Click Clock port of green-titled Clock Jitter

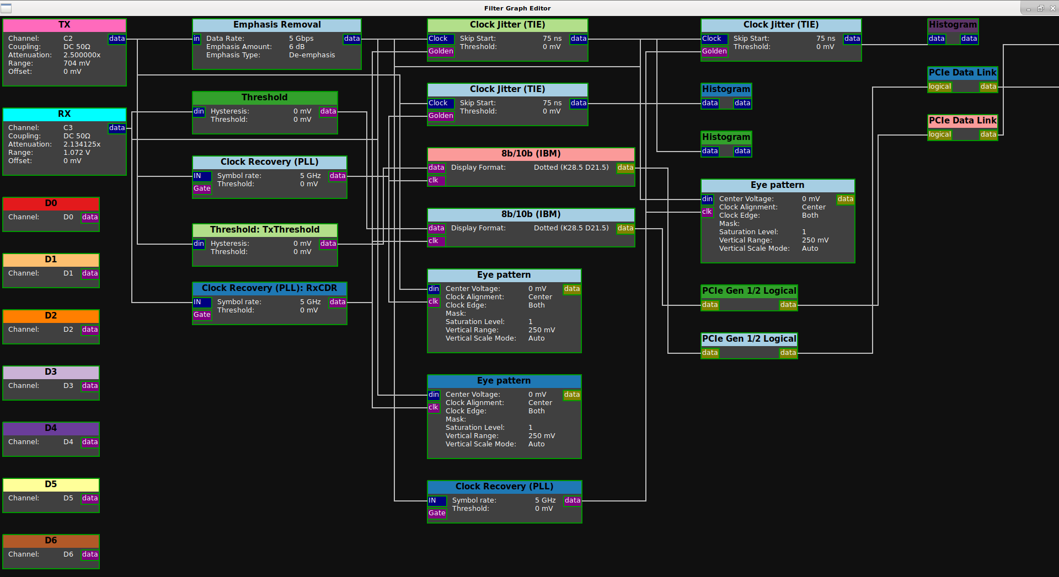point(441,39)
